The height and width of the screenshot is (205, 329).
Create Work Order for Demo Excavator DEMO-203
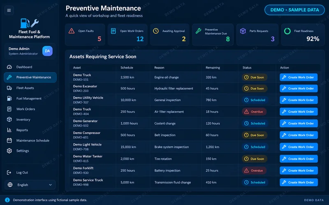click(299, 89)
